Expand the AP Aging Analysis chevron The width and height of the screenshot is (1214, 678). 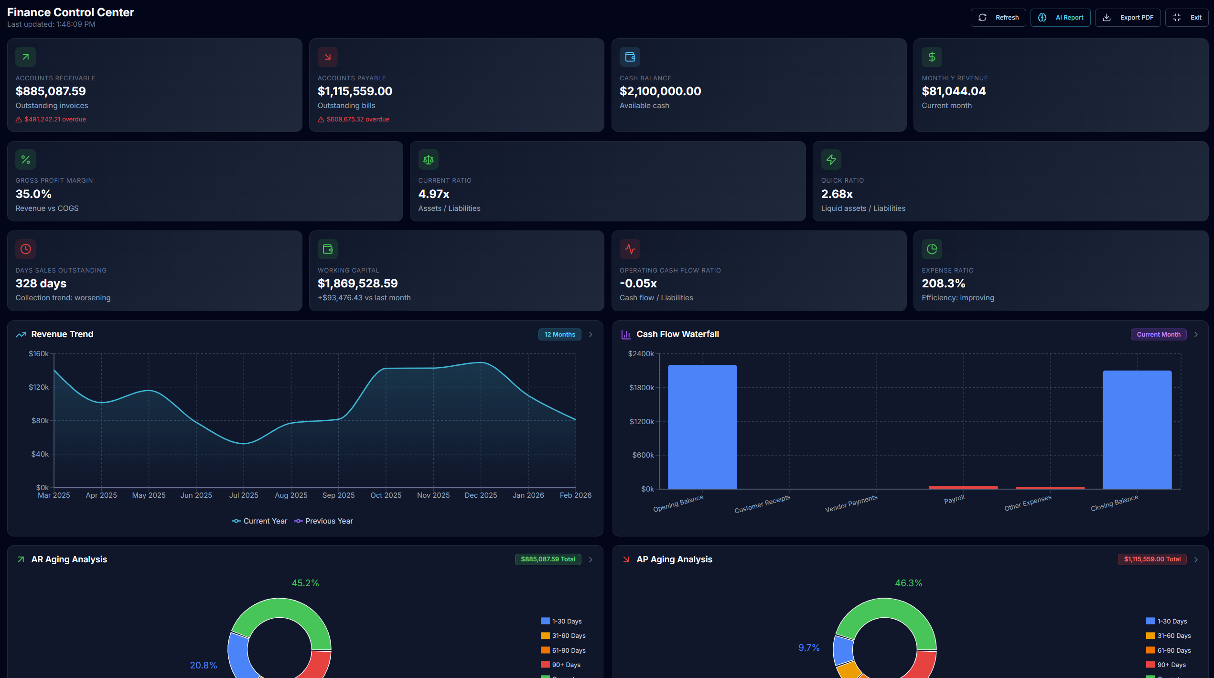click(x=1196, y=559)
